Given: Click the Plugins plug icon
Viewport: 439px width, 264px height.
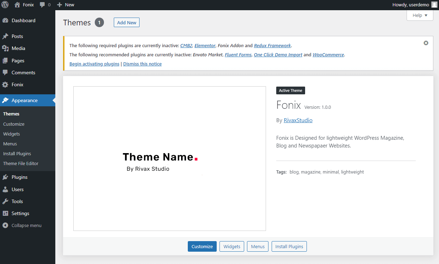Looking at the screenshot, I should tap(5, 177).
